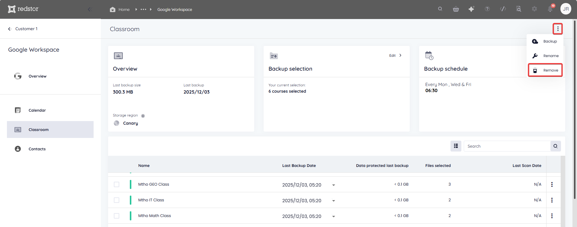
Task: Click the table vertical scrollbar
Action: click(563, 191)
